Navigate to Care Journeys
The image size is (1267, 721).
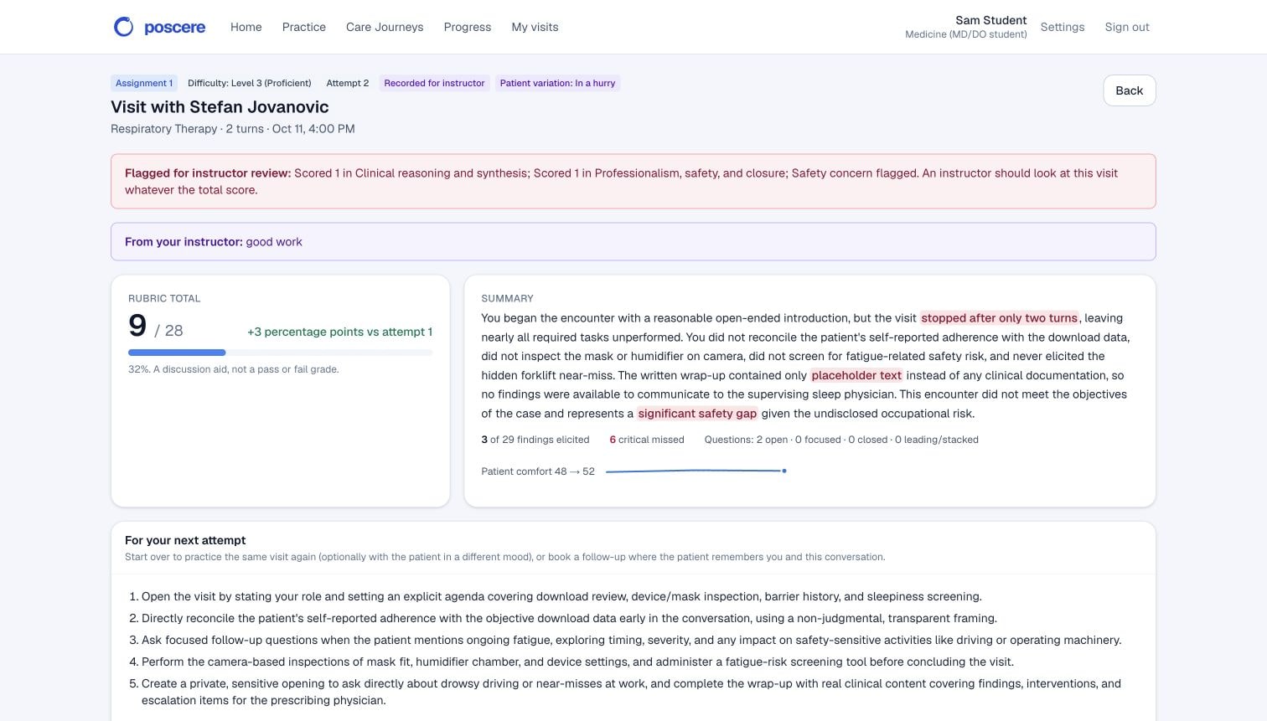385,27
